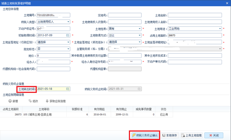Click table cell 26873 in first column
The height and width of the screenshot is (140, 231).
click(x=11, y=114)
